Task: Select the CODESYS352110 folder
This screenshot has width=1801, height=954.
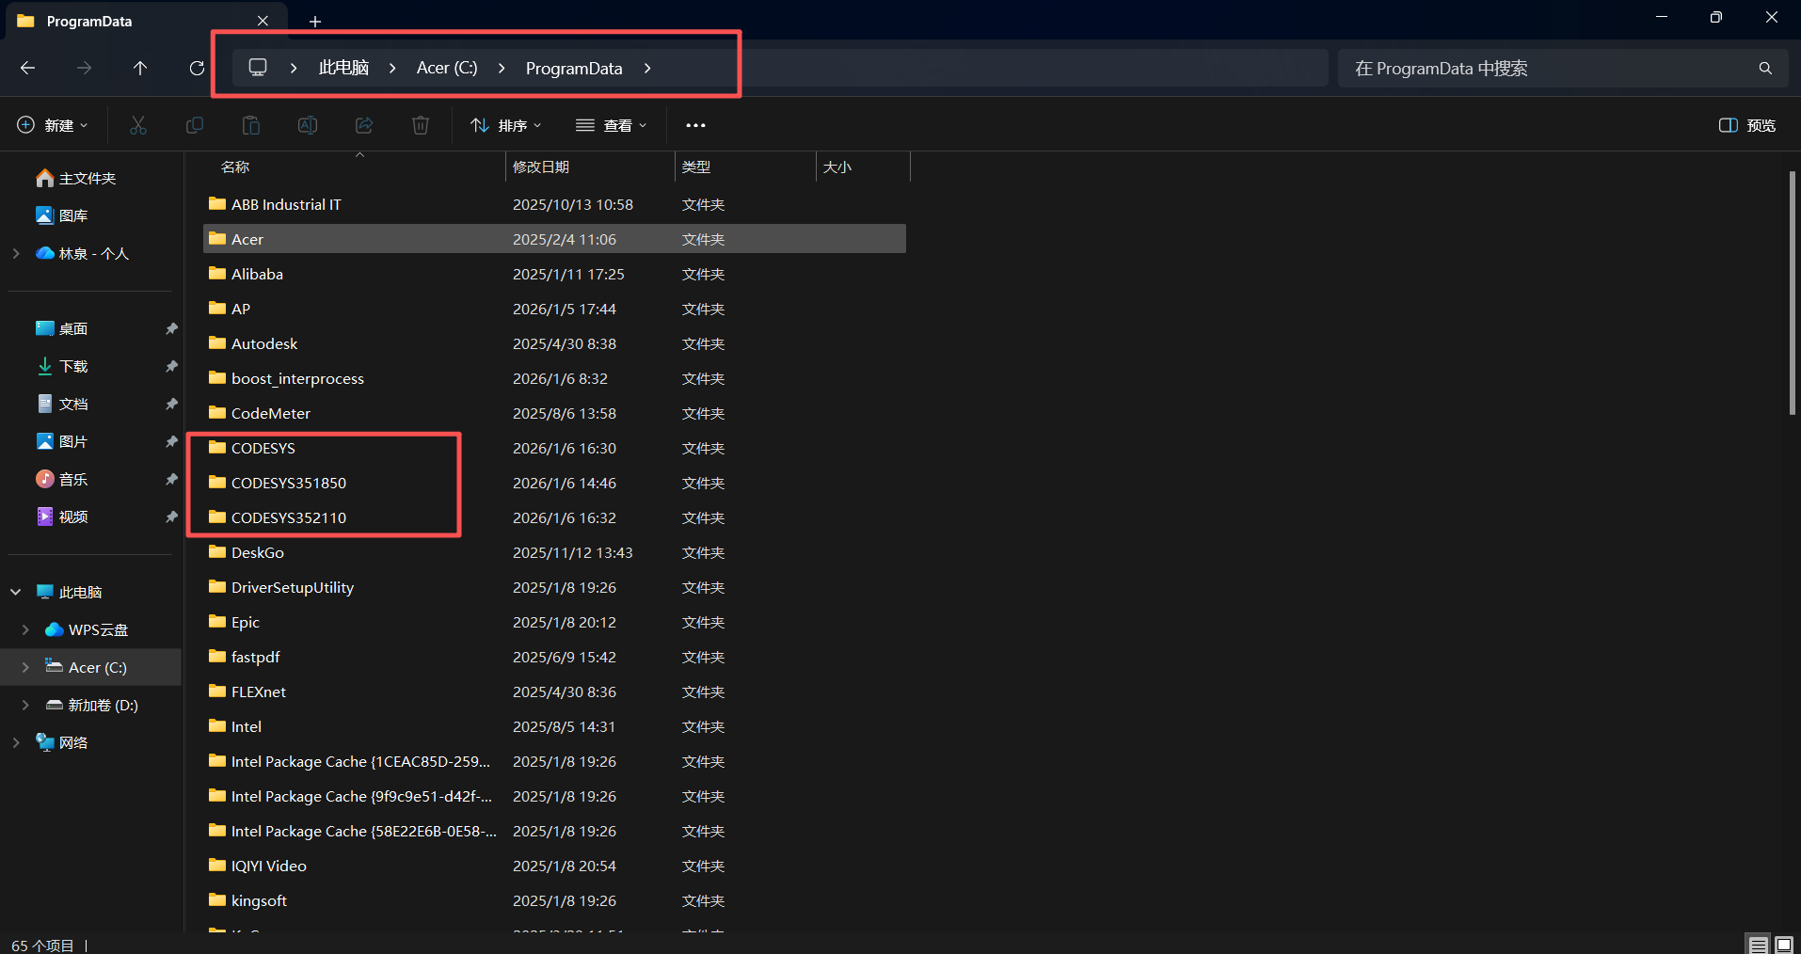Action: click(x=554, y=517)
